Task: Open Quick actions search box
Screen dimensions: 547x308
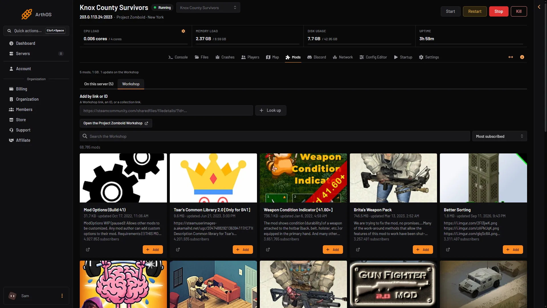Action: [x=36, y=31]
